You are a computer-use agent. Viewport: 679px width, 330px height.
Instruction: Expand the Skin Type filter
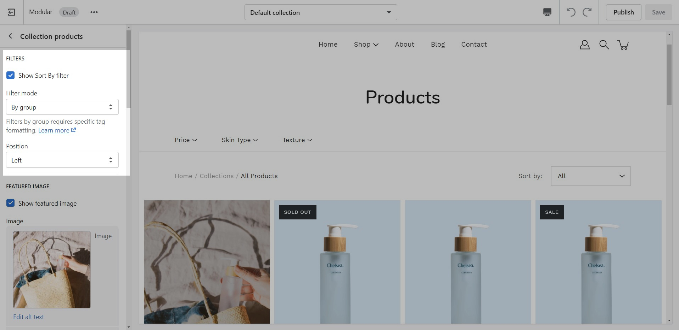tap(240, 140)
